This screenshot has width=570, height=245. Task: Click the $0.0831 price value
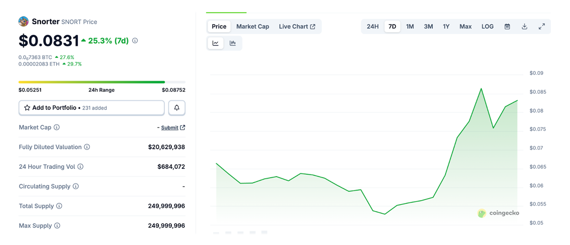coord(49,41)
